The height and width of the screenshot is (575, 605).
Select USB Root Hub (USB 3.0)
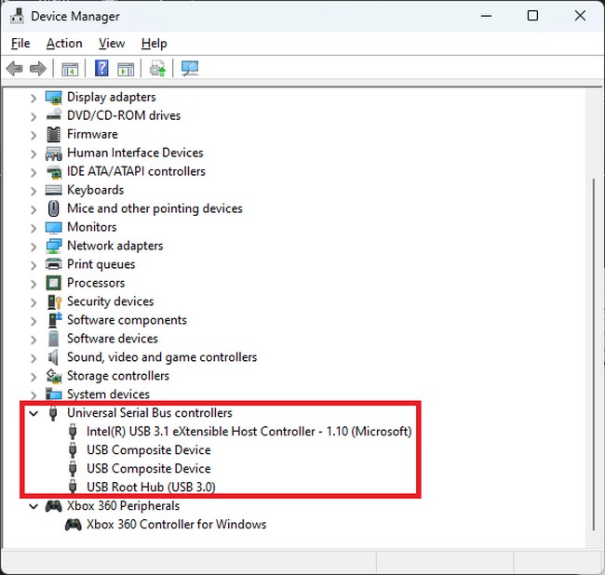click(x=151, y=487)
